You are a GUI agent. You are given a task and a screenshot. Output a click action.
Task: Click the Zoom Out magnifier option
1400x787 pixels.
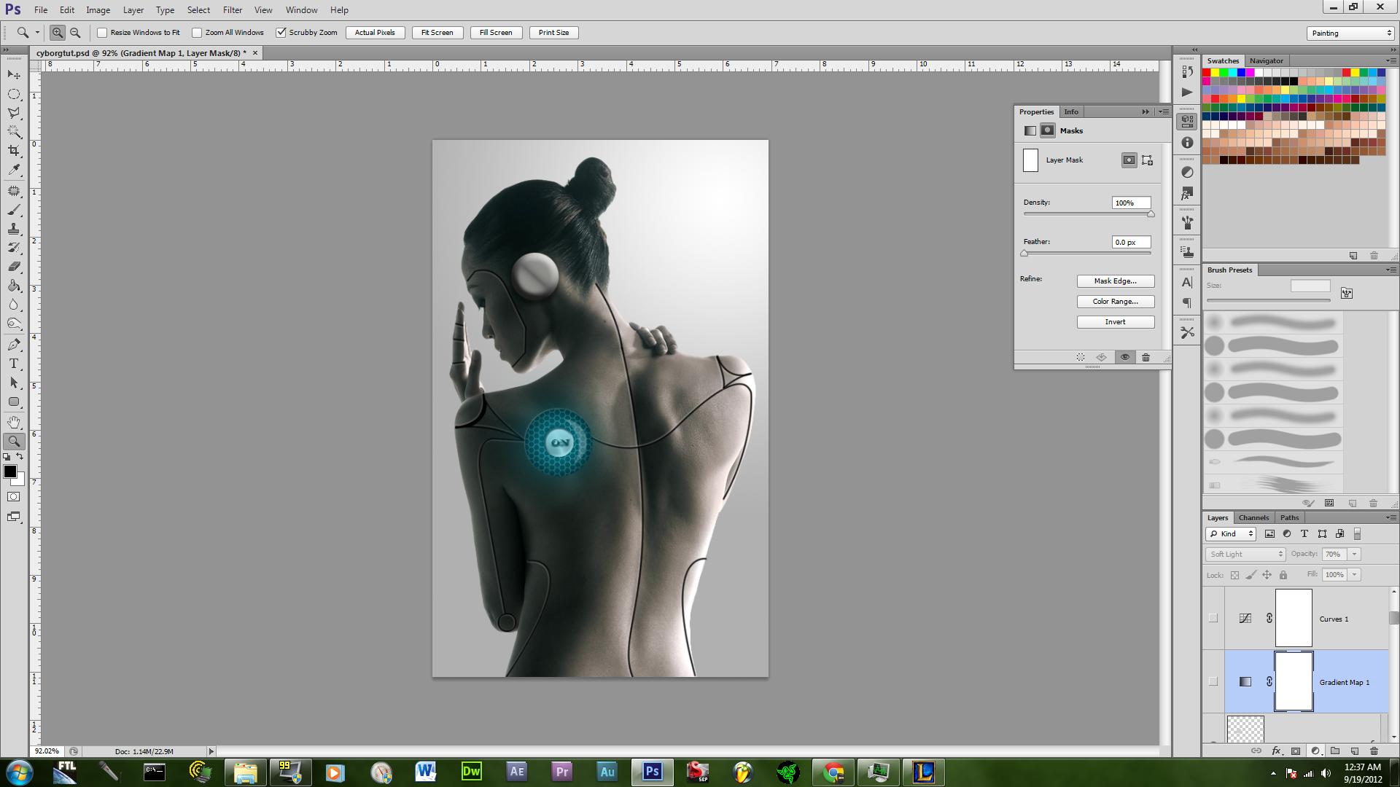coord(75,32)
